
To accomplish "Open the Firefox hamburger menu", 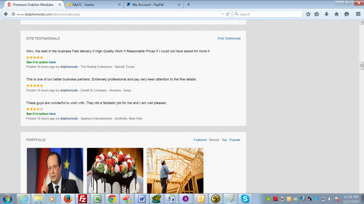I will (358, 14).
